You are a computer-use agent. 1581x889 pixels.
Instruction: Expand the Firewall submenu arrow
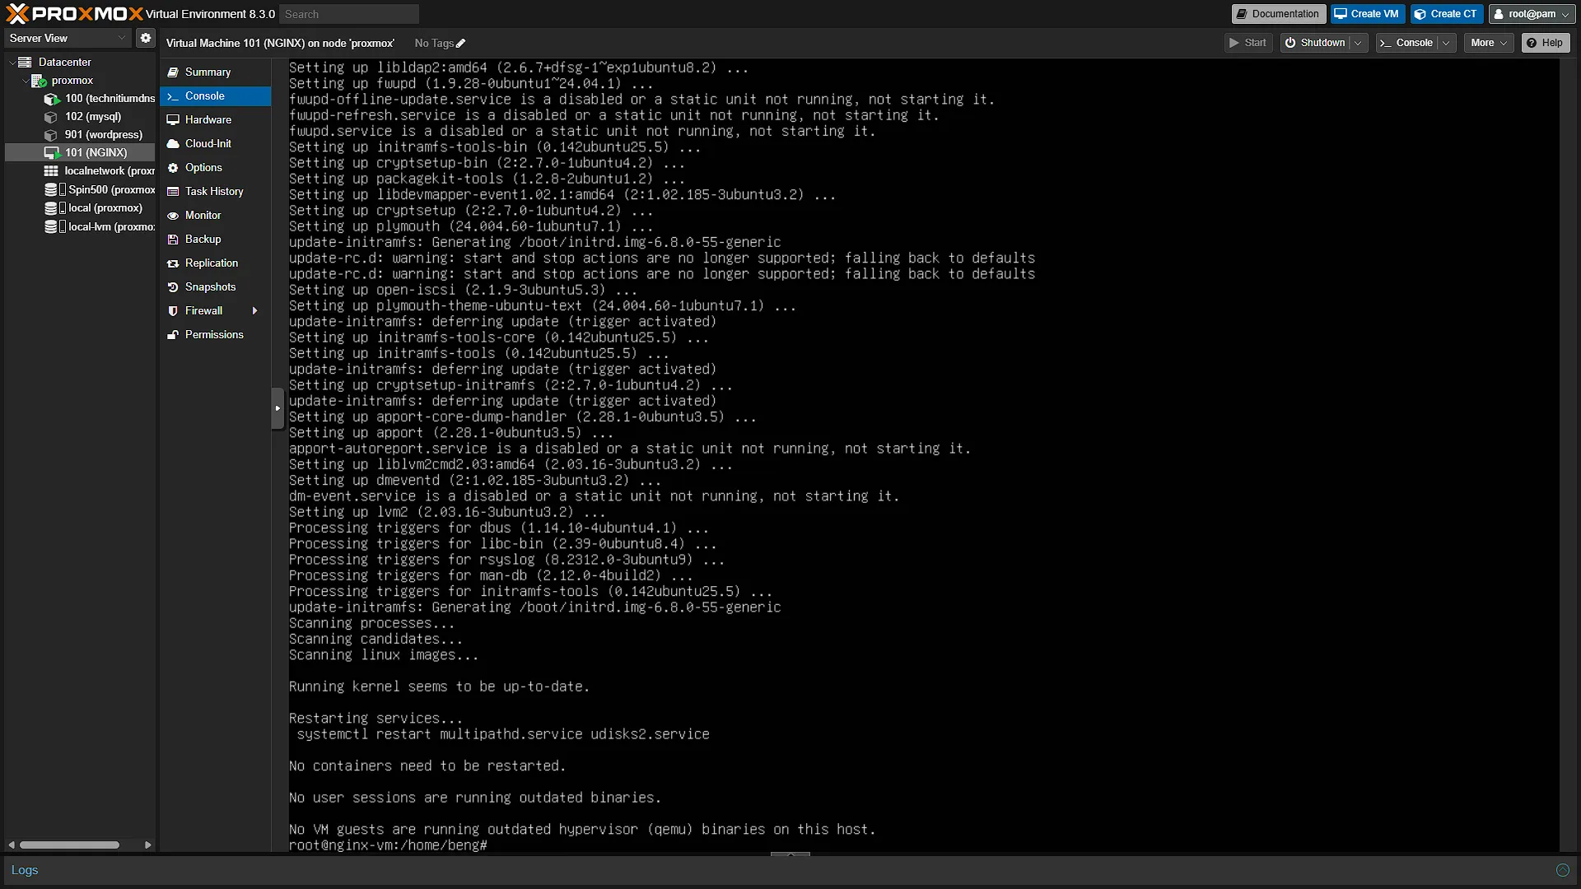[255, 310]
